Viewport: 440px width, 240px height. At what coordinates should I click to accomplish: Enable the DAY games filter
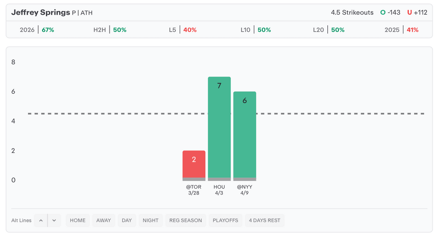(x=127, y=220)
